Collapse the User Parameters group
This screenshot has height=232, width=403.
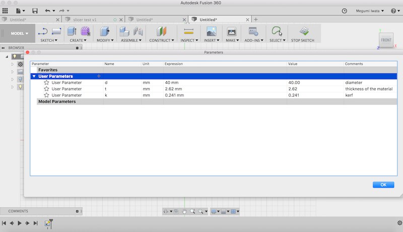pos(34,76)
